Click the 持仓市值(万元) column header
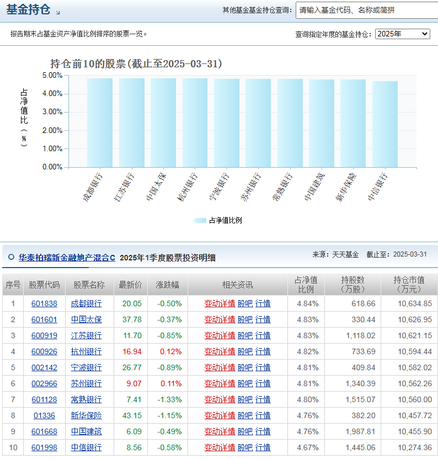438x459 pixels. pos(409,285)
